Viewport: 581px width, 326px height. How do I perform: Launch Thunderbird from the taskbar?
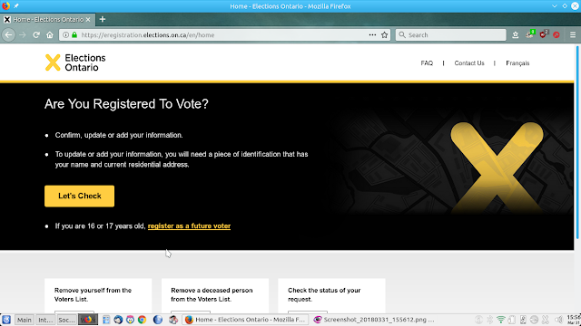[118, 320]
